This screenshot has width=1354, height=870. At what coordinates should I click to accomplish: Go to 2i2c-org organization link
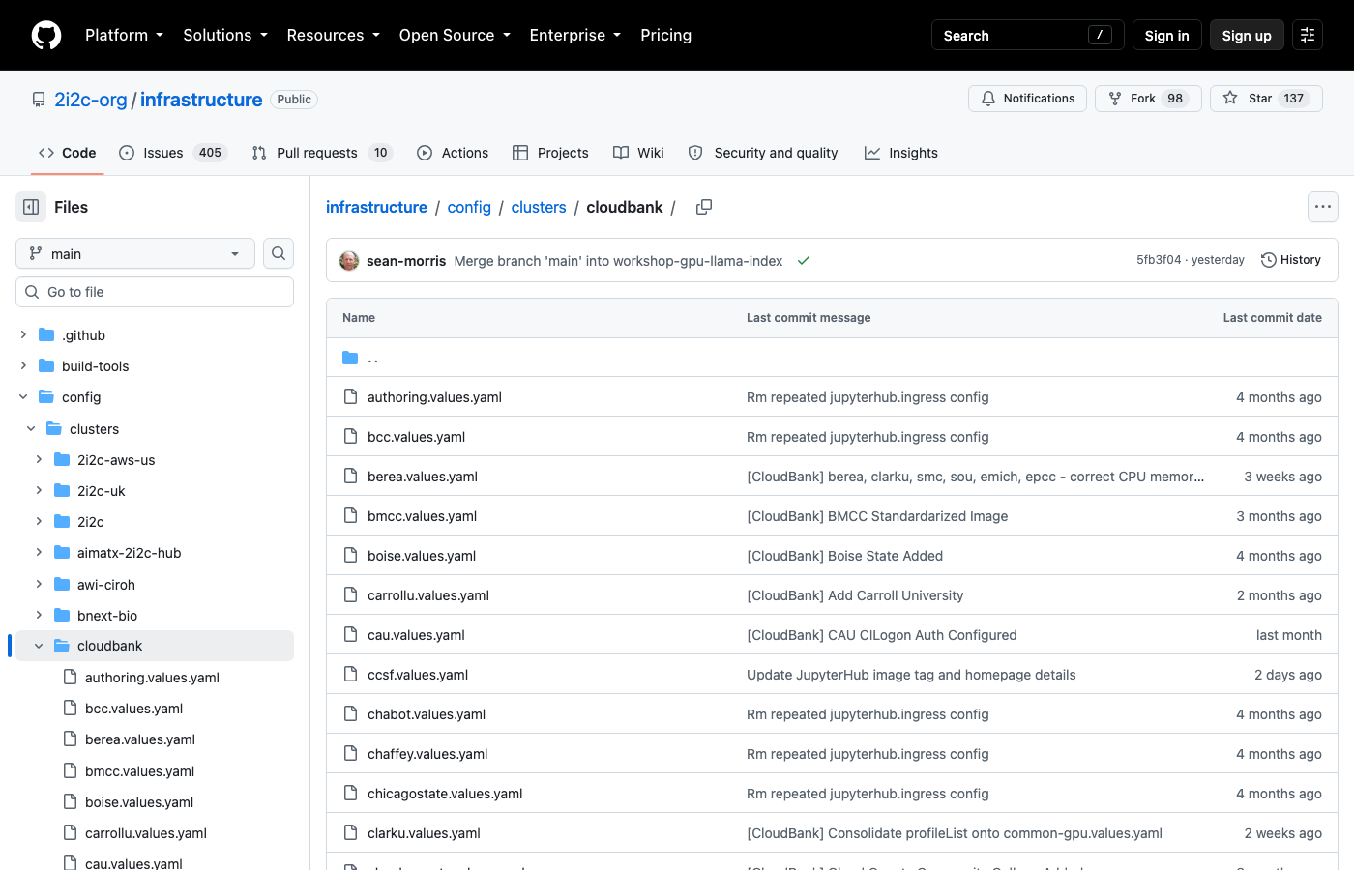pos(91,100)
